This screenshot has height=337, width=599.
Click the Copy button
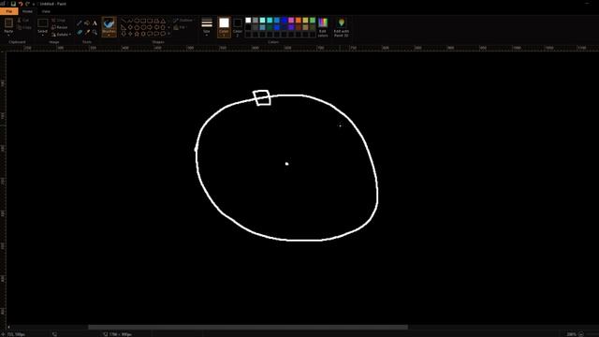point(24,27)
